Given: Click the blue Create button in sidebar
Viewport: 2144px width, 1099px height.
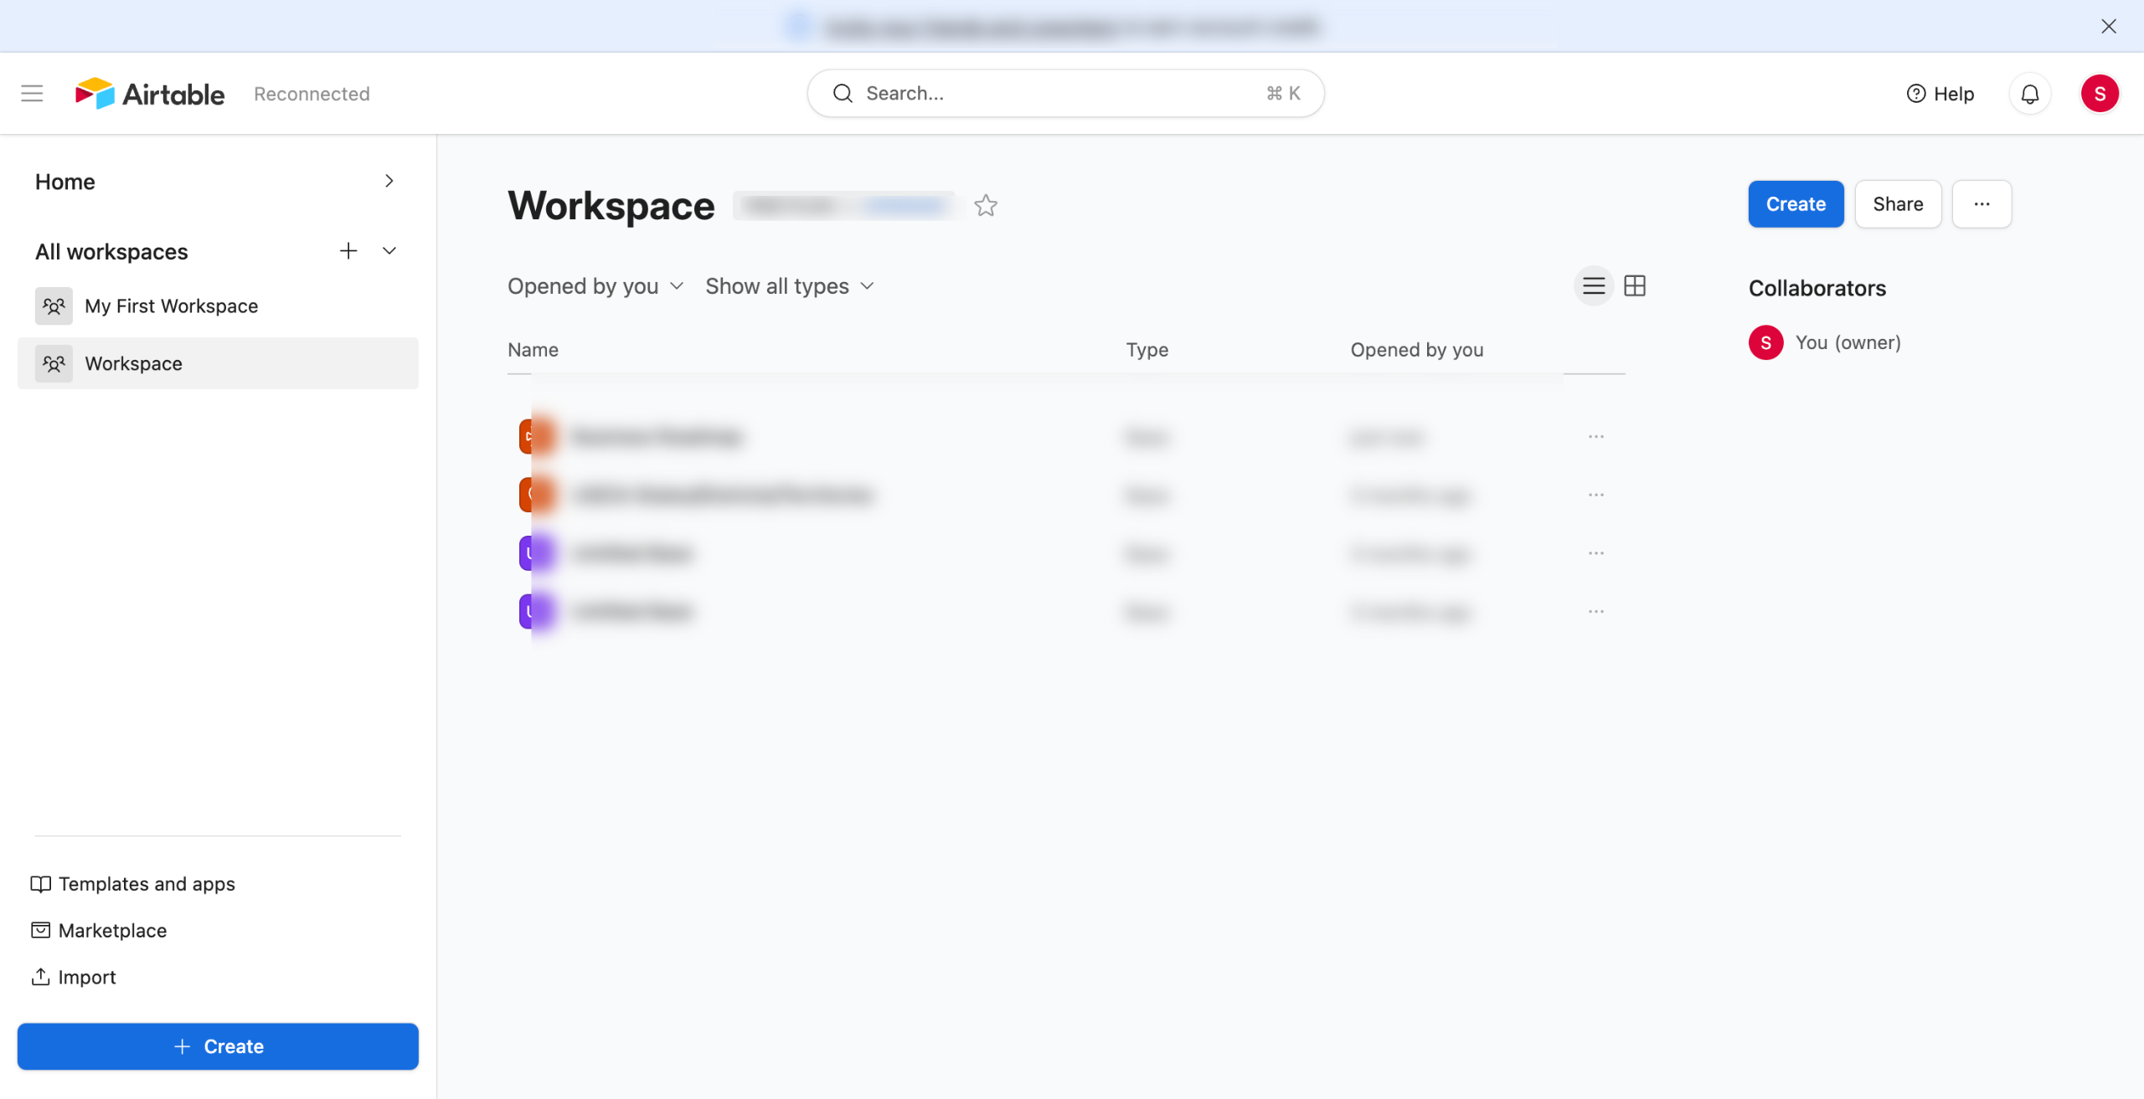Looking at the screenshot, I should pos(218,1046).
